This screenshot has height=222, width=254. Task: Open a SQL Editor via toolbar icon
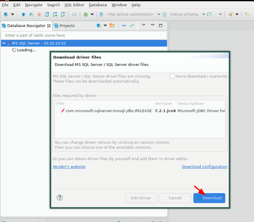(x=47, y=14)
